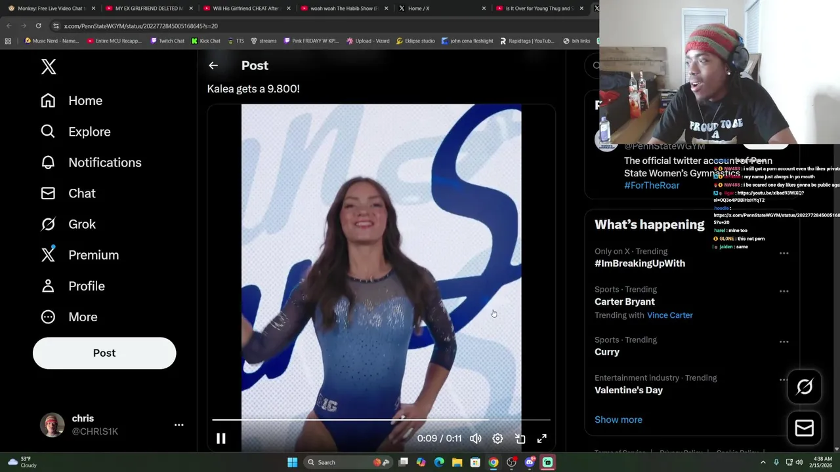Close the Home / X tab
Screen dimensions: 840x472
[x=484, y=9]
